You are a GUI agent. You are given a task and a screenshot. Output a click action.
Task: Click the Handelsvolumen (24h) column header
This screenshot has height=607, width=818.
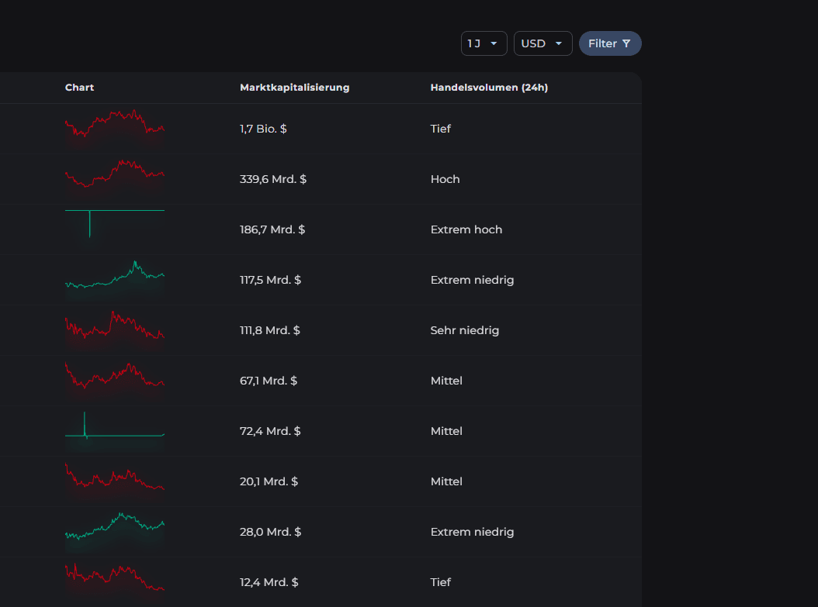(x=489, y=88)
